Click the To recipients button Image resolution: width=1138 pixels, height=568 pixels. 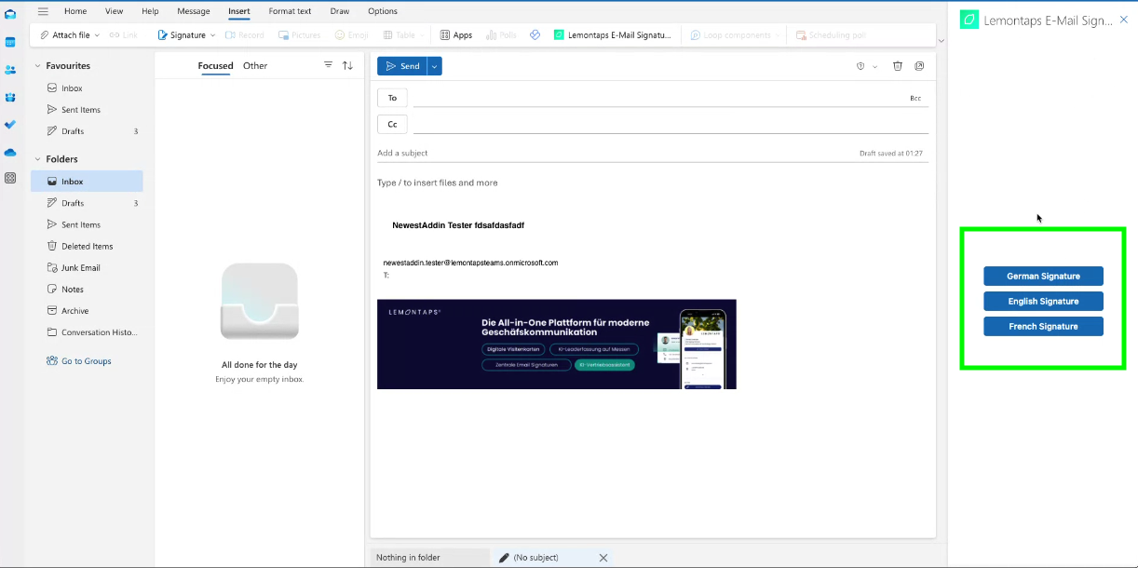(x=392, y=98)
